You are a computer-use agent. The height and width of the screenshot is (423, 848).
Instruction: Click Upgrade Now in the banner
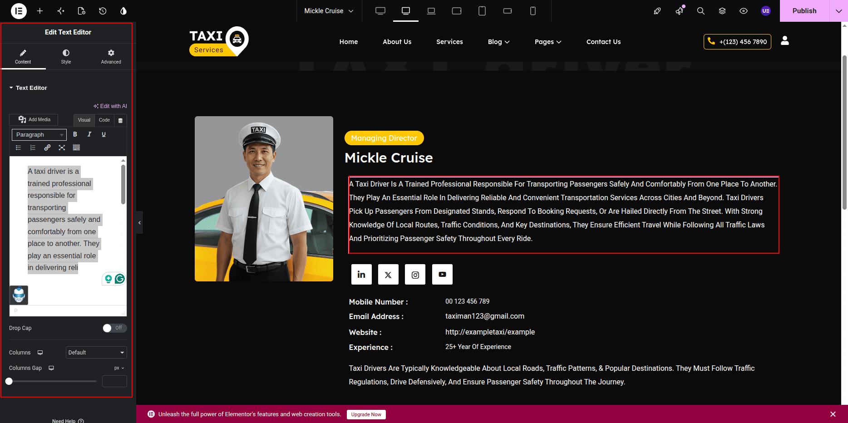(366, 414)
